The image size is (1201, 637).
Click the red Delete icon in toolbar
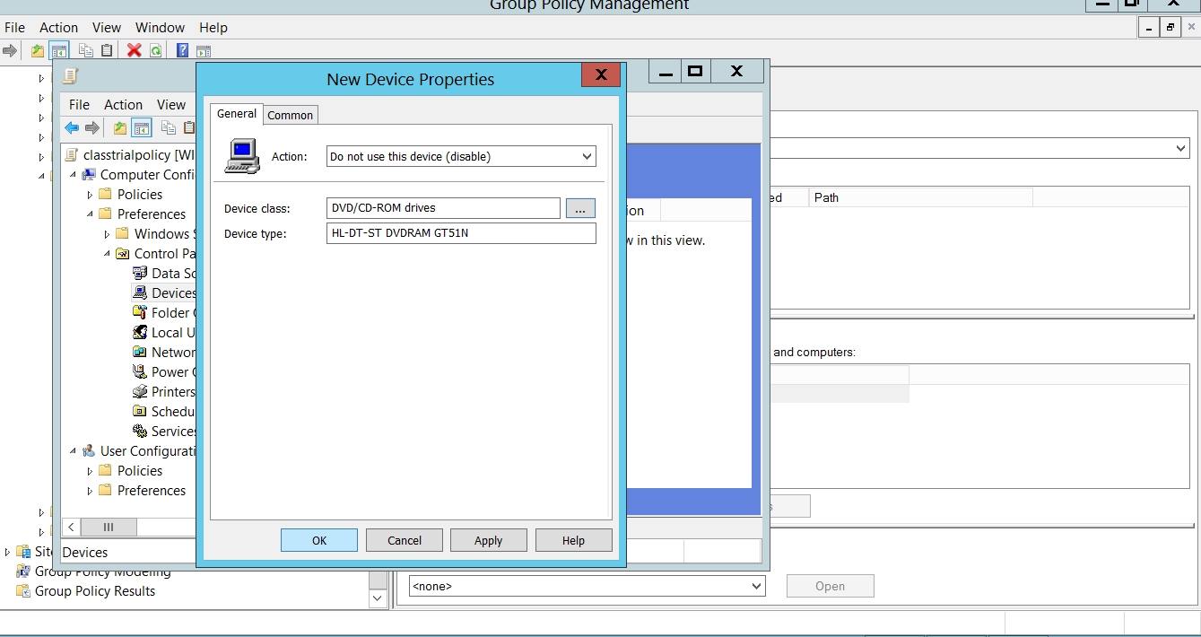(135, 51)
